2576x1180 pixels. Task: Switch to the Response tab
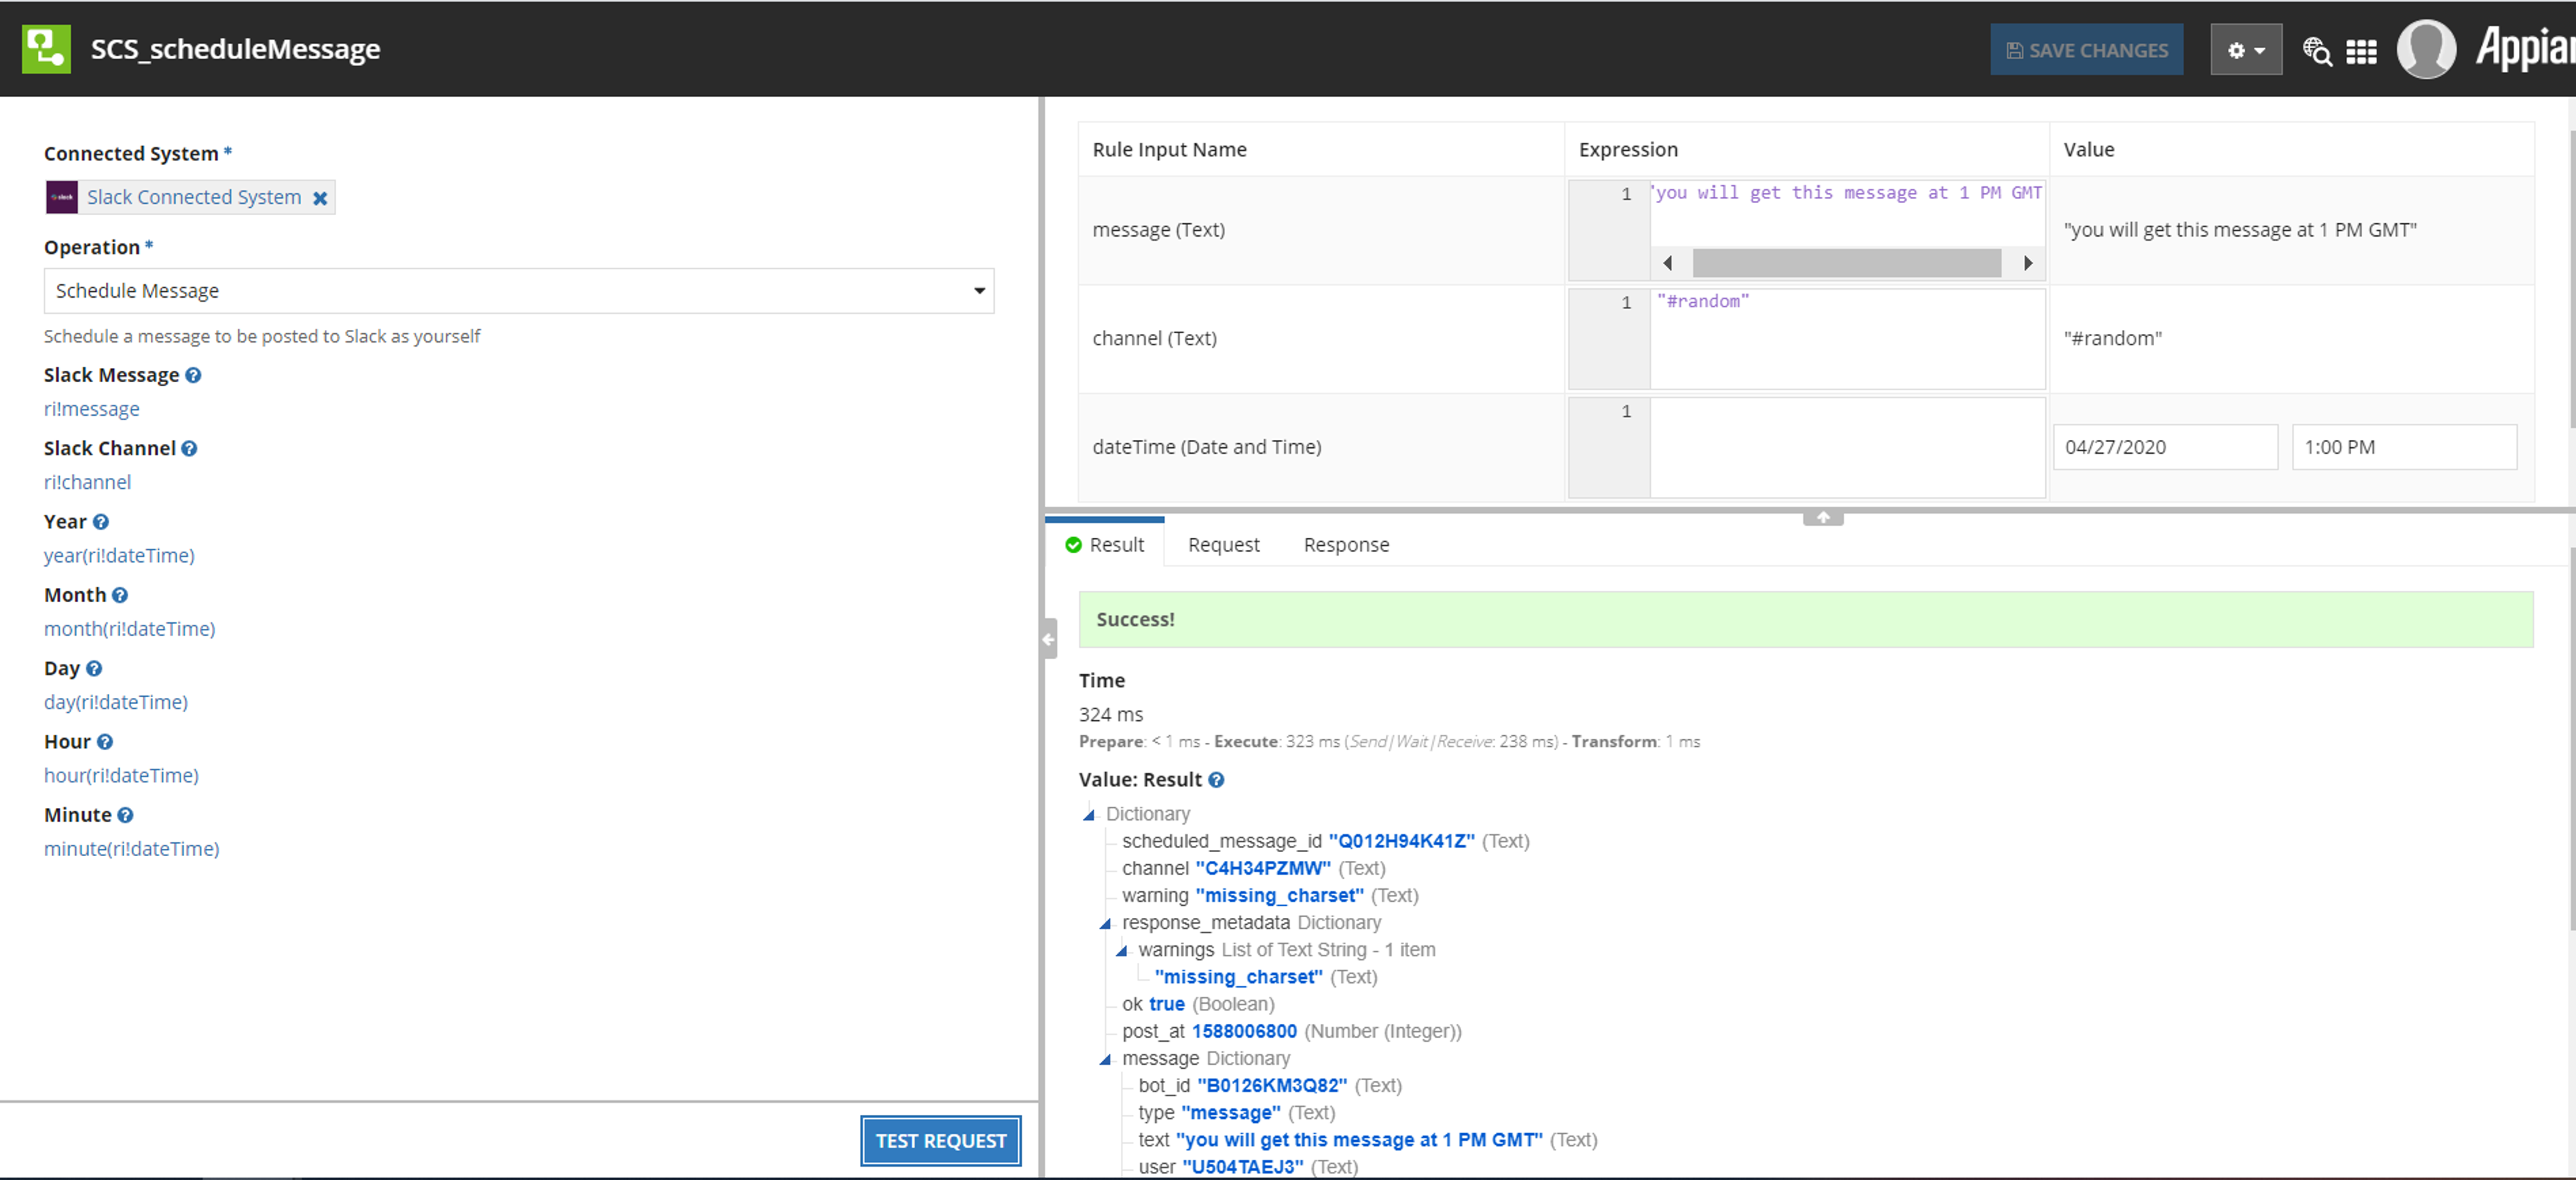[1346, 544]
